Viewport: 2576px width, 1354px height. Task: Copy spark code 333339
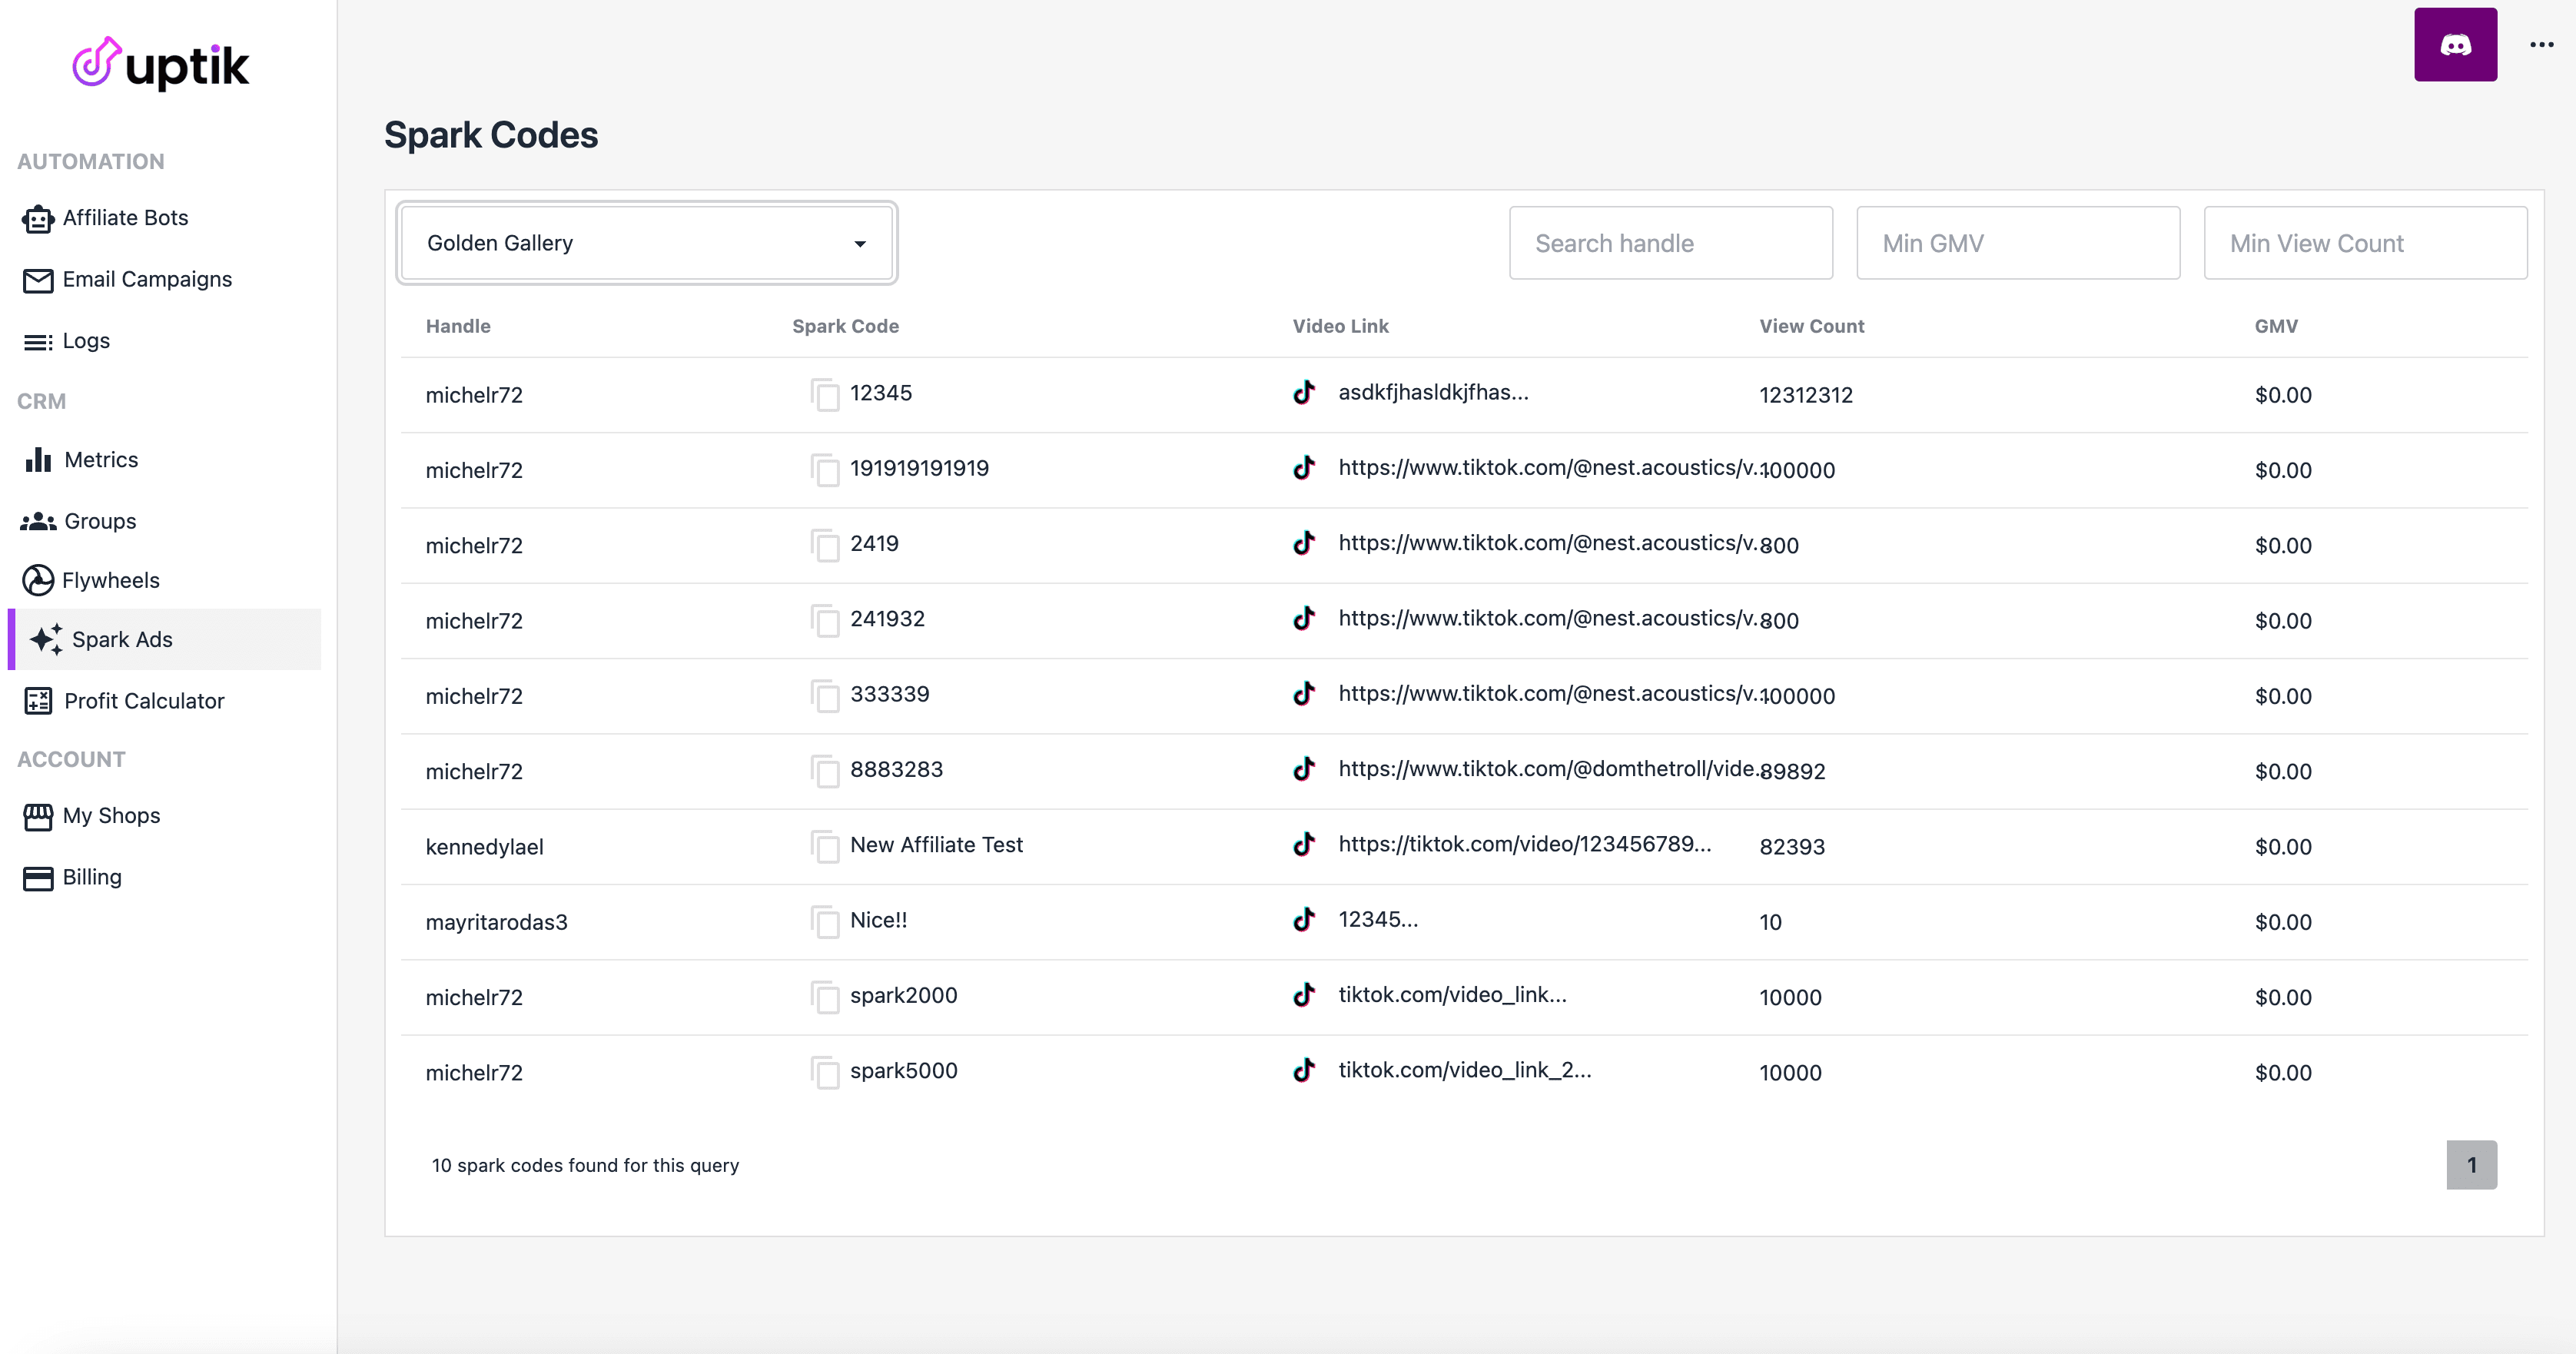coord(825,695)
